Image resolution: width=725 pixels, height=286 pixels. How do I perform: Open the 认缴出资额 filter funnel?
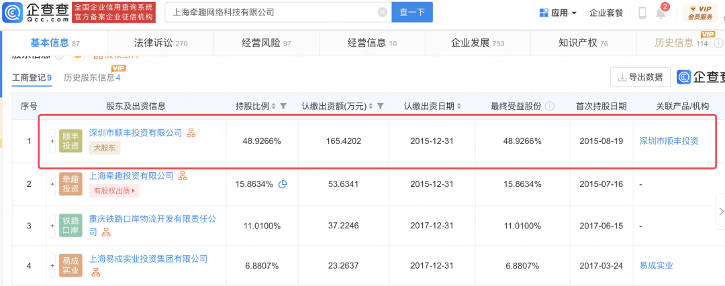click(380, 106)
